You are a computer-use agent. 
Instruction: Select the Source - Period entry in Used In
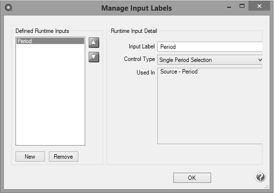(179, 72)
